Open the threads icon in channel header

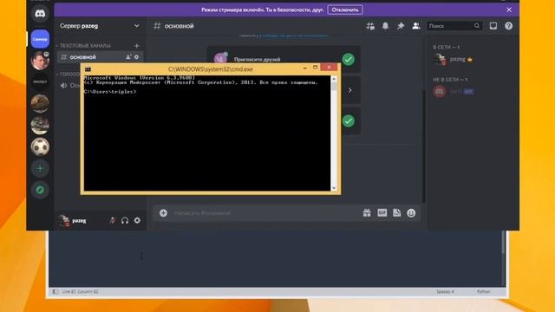coord(370,26)
